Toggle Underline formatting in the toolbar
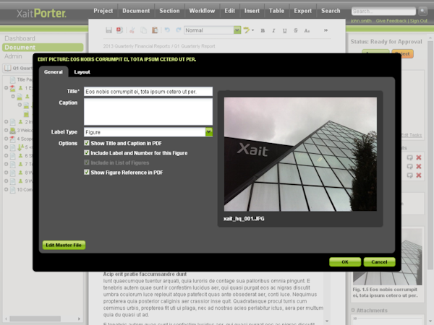The width and height of the screenshot is (434, 325). pos(284,30)
